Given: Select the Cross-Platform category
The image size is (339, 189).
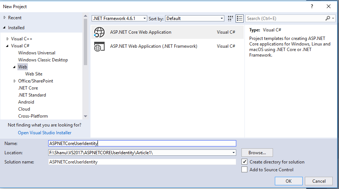Looking at the screenshot, I should (33, 116).
